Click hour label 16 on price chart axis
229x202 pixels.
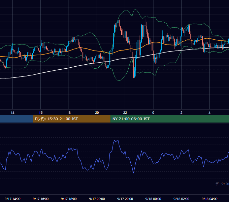pyautogui.click(x=41, y=113)
